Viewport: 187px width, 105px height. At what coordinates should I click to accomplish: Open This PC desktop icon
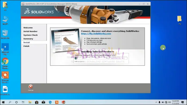point(5,20)
